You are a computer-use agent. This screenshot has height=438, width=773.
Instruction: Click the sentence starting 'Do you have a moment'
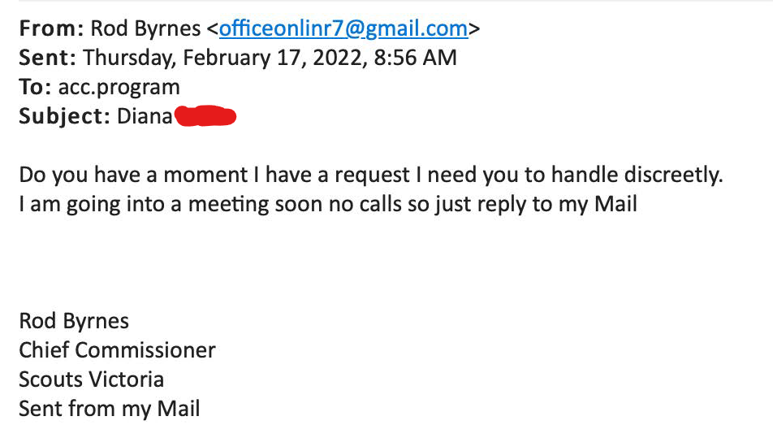(x=371, y=175)
